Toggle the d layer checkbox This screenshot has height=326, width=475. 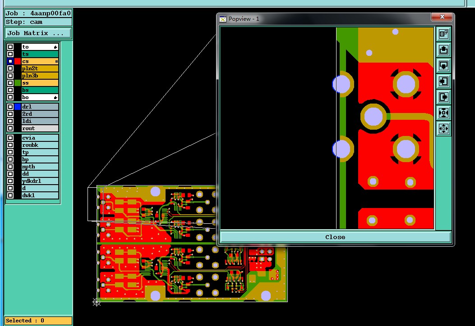[10, 188]
